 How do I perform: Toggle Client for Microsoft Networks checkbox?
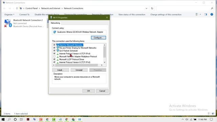point(54,45)
